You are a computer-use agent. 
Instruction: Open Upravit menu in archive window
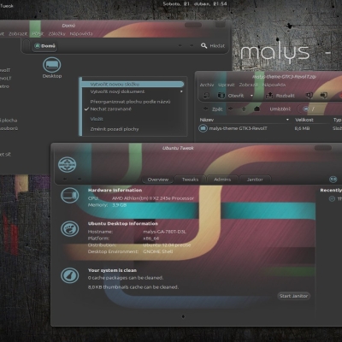227,85
